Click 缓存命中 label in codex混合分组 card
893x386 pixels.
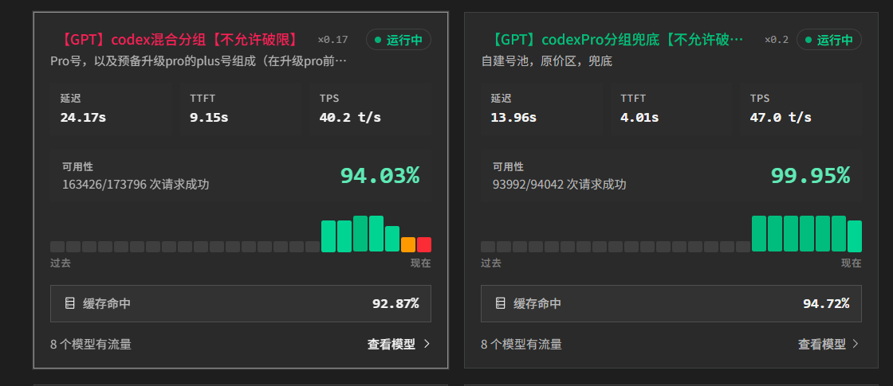click(107, 303)
